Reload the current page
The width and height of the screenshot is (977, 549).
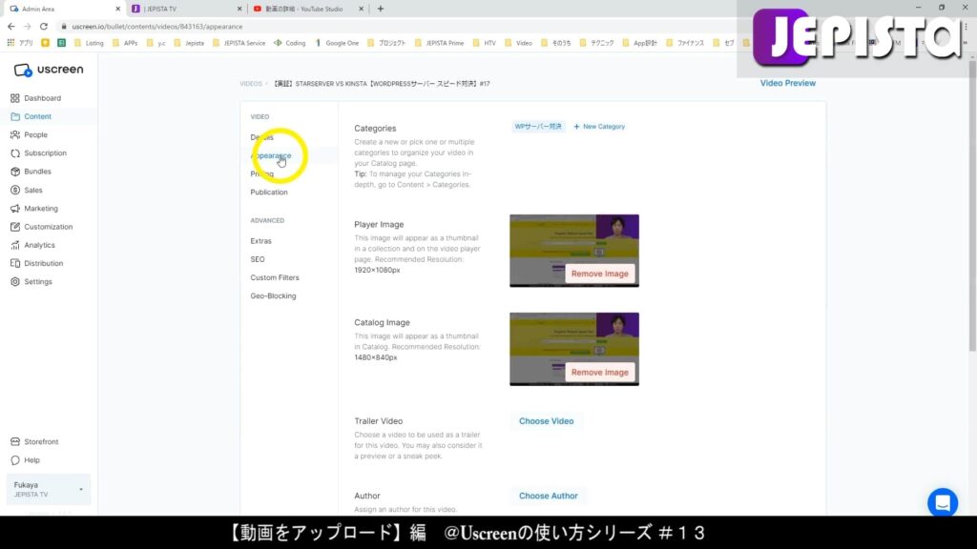click(44, 27)
